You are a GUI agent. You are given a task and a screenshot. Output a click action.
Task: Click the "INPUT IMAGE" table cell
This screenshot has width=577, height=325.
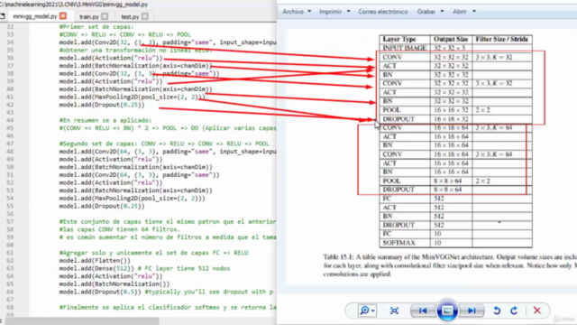coord(405,48)
